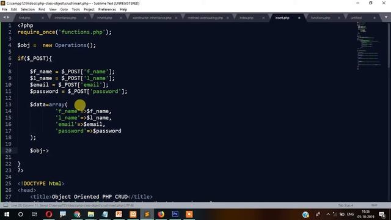Click the tab scroll right arrow

point(8,17)
